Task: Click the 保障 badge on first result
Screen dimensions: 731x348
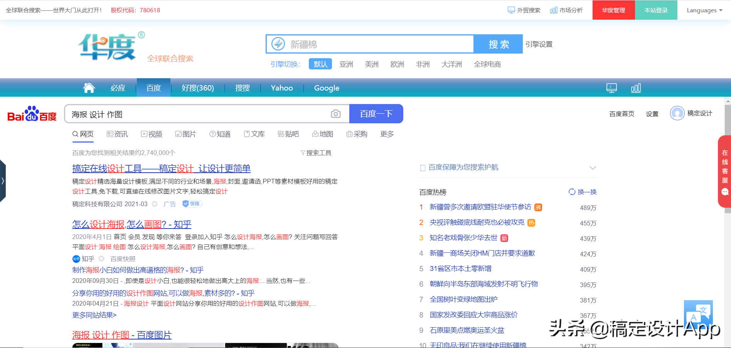Action: [x=192, y=203]
